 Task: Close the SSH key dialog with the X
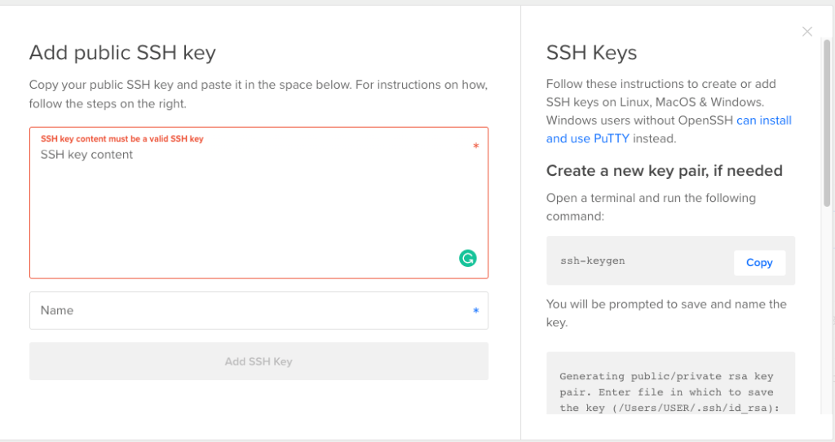coord(807,32)
